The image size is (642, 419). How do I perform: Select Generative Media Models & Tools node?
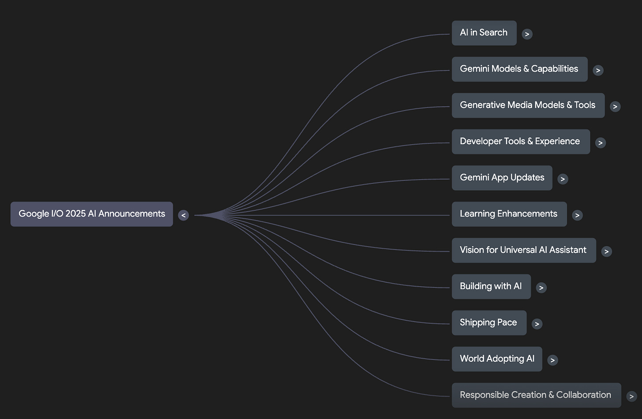tap(528, 105)
